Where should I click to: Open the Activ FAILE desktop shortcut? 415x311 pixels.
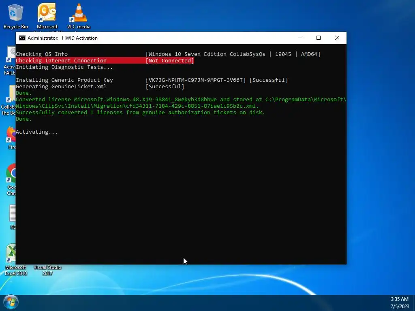10,61
